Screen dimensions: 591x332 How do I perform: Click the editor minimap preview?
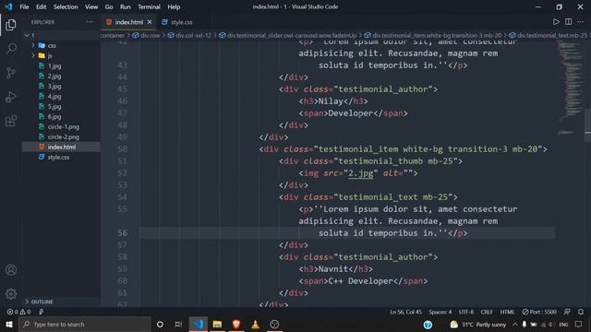(570, 89)
